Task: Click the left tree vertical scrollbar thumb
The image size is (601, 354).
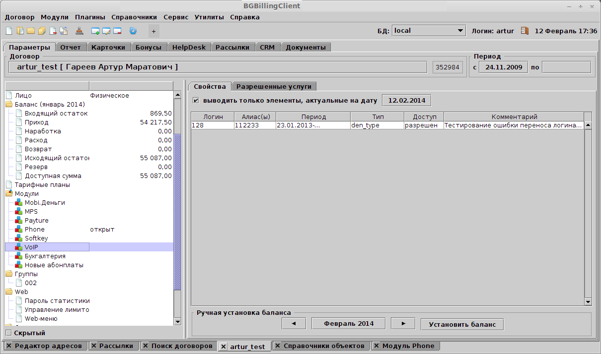Action: point(177,212)
